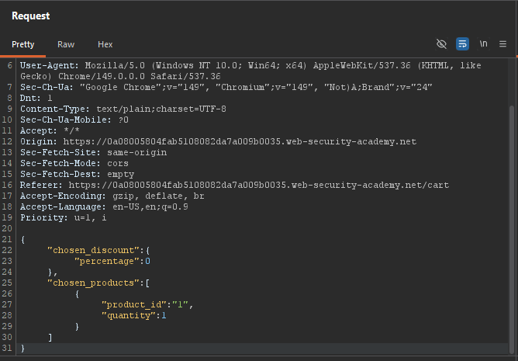The width and height of the screenshot is (518, 361).
Task: Open the Hex tab
Action: click(105, 44)
